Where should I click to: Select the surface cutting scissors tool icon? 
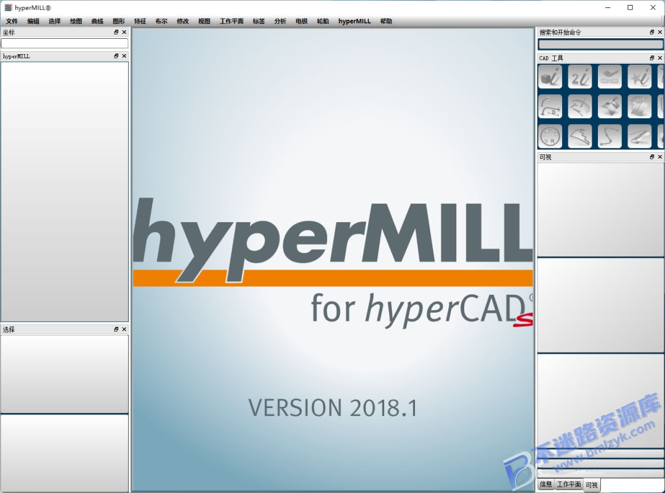pos(610,106)
